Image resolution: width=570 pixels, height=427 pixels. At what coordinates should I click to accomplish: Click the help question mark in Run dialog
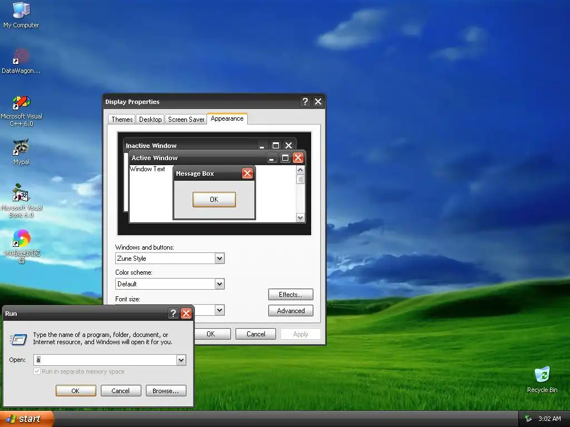(174, 314)
